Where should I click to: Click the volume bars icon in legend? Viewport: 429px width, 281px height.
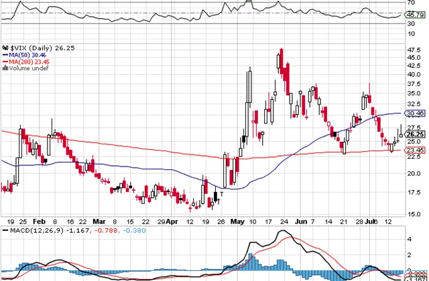pyautogui.click(x=4, y=68)
